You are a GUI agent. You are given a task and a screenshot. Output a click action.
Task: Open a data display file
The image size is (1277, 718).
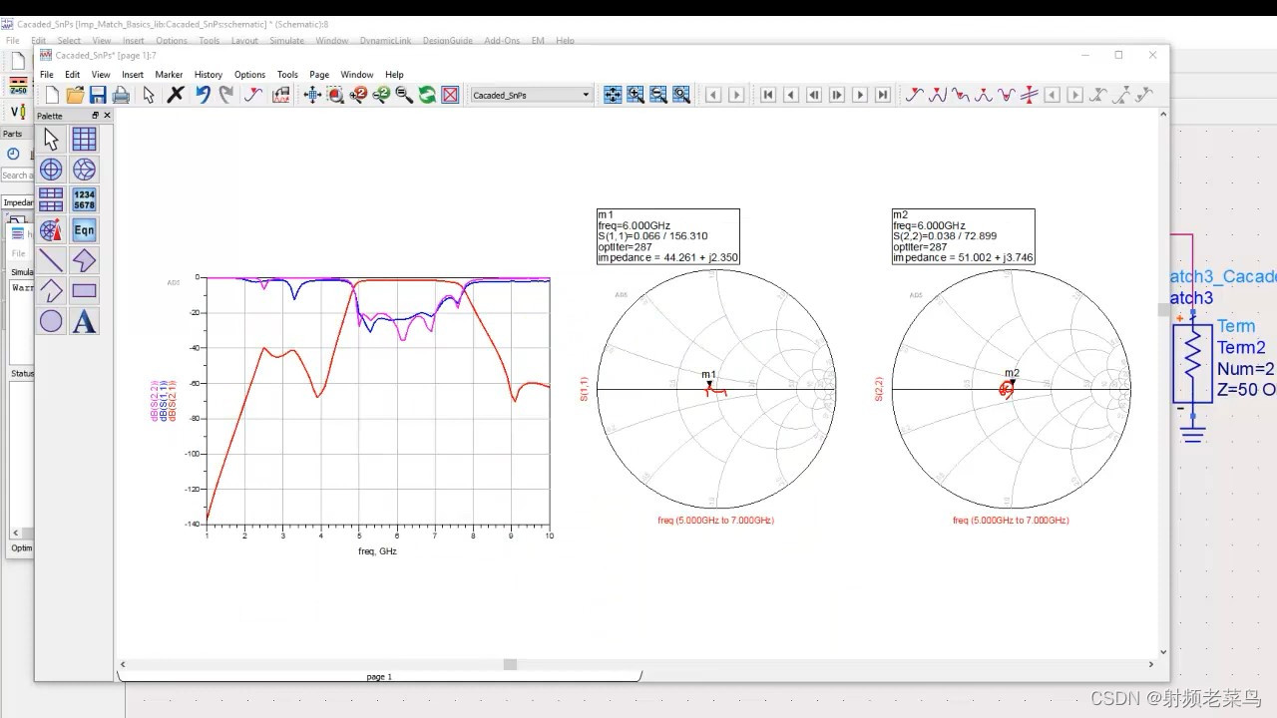[x=75, y=95]
